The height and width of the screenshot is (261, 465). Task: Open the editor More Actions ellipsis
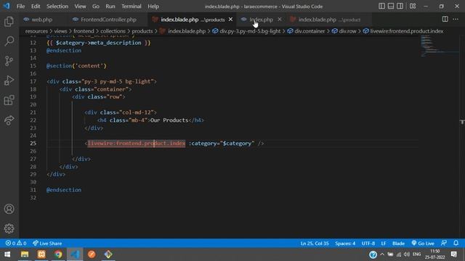(x=456, y=20)
